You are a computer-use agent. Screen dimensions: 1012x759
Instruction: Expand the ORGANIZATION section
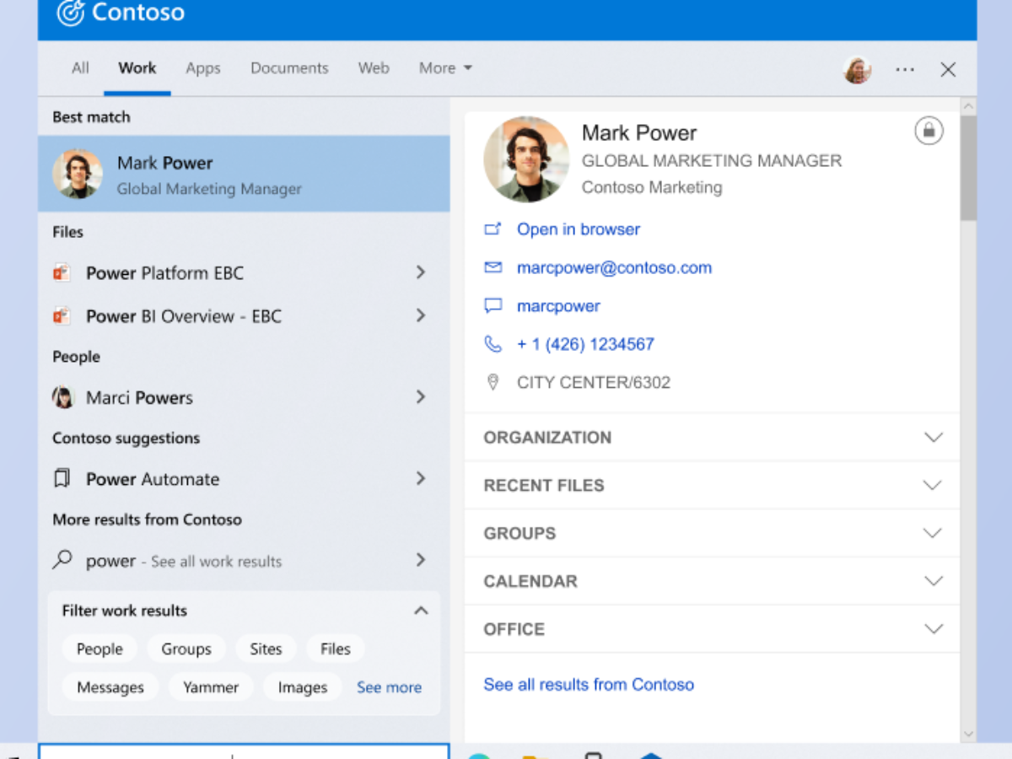(x=934, y=437)
